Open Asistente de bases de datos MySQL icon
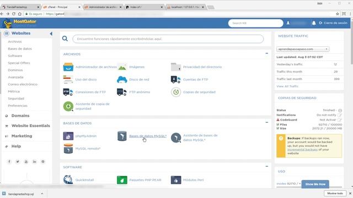Image resolution: width=353 pixels, height=198 pixels. [x=176, y=137]
